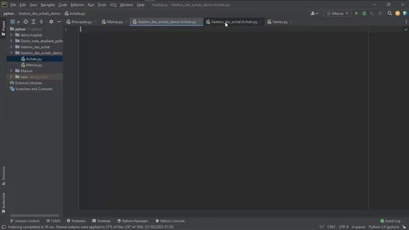Open the Version Control tool window
This screenshot has height=230, width=409.
click(x=25, y=221)
